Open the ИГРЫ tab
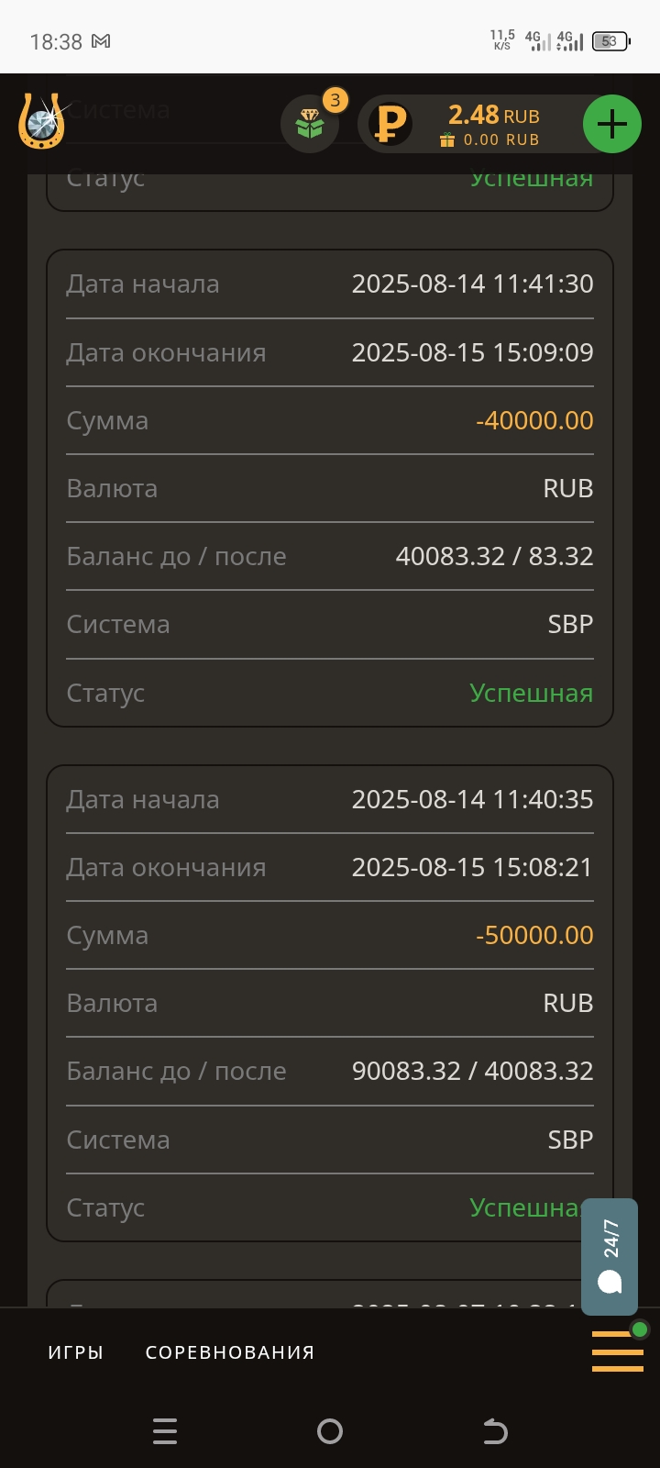 point(76,1352)
